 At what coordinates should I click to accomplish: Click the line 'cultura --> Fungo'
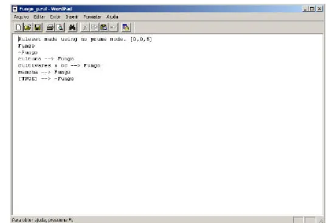pyautogui.click(x=46, y=59)
